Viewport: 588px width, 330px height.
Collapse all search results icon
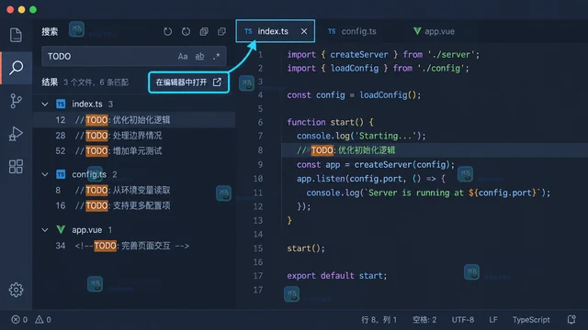(x=222, y=32)
